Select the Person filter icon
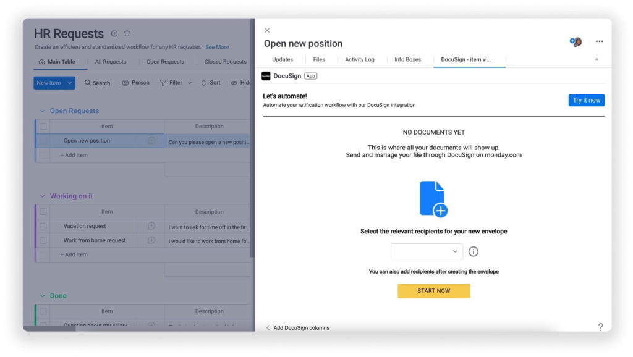The image size is (633, 357). (x=125, y=82)
